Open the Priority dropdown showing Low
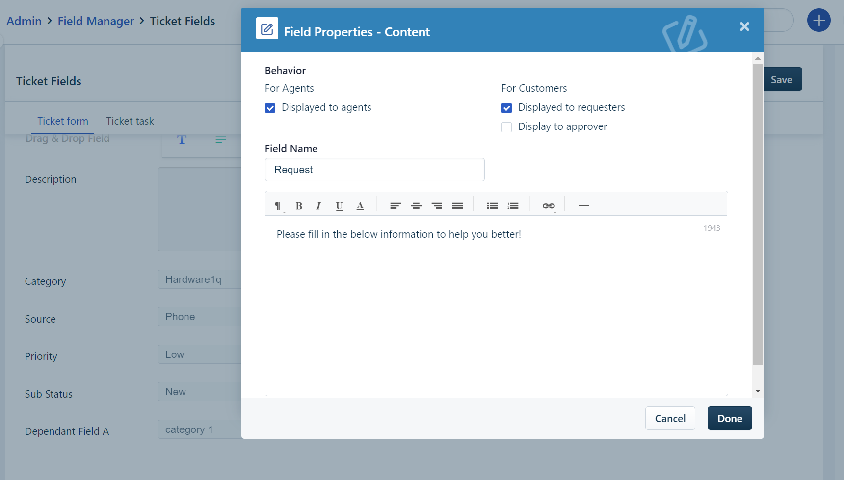 pyautogui.click(x=200, y=354)
